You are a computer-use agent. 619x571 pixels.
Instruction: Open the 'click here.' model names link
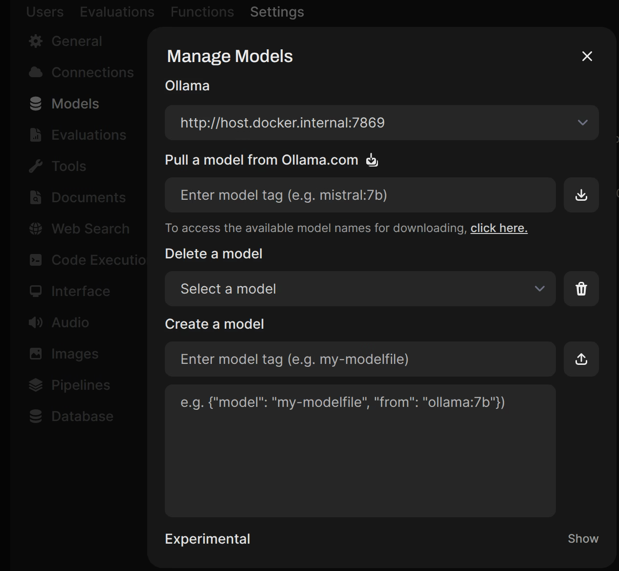point(499,228)
